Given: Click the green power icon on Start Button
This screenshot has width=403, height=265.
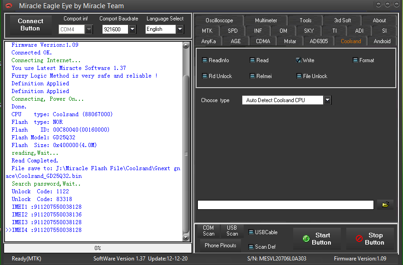Looking at the screenshot, I should [306, 239].
